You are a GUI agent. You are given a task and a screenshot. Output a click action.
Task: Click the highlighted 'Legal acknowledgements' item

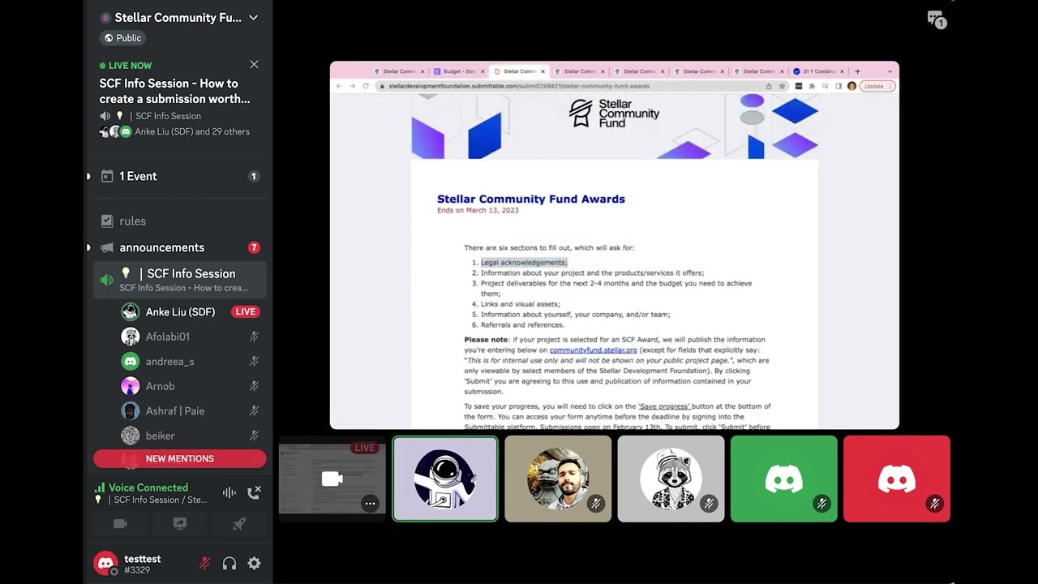tap(524, 262)
